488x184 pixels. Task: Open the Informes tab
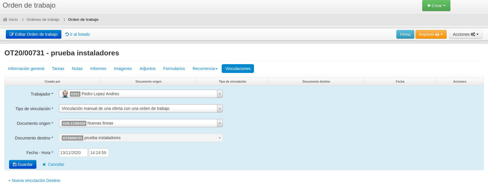tap(98, 69)
